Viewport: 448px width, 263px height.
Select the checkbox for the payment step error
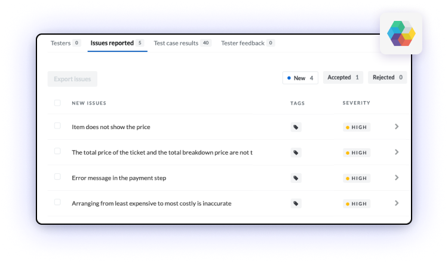(57, 177)
